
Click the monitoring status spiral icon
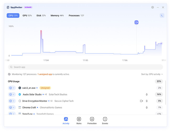(x=9, y=74)
